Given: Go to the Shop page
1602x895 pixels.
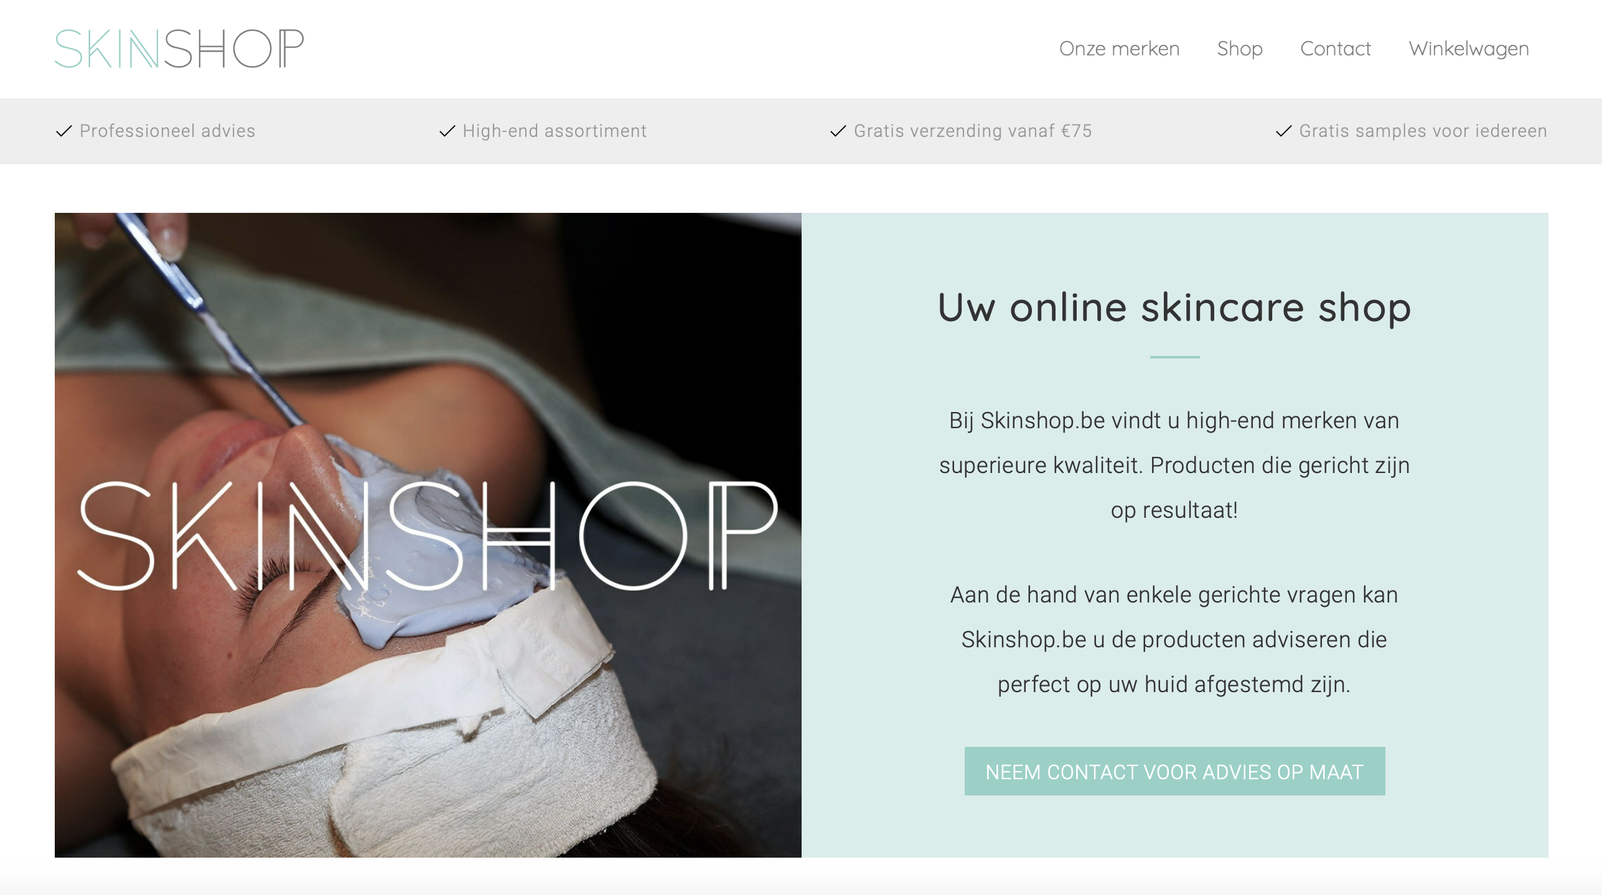Looking at the screenshot, I should pos(1240,49).
